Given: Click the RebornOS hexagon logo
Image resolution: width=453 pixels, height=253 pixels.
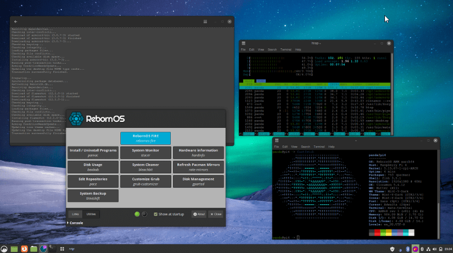Looking at the screenshot, I should 76,119.
